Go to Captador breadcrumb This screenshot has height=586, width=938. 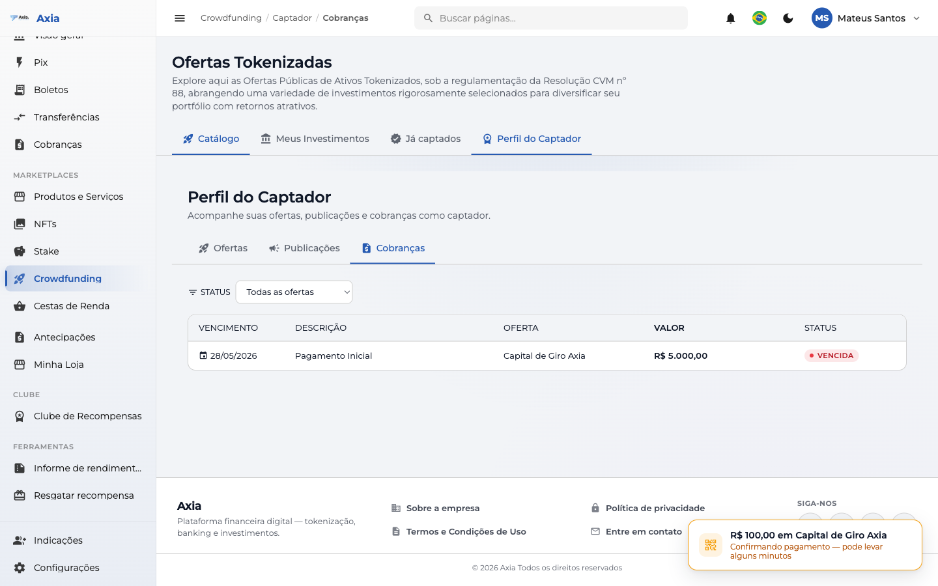point(292,18)
